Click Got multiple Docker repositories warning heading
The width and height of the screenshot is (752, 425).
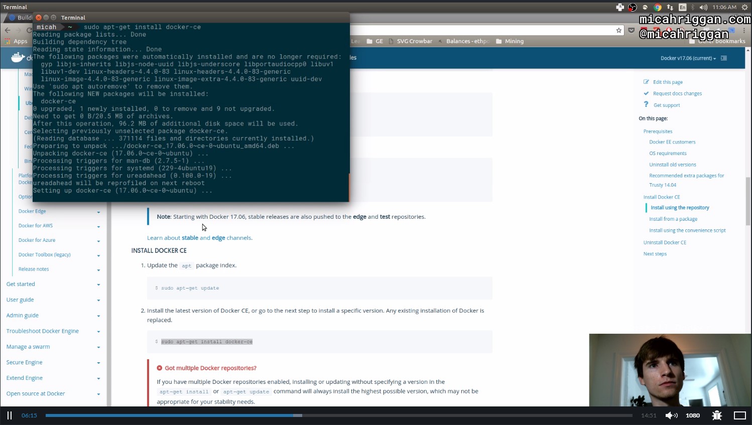point(210,368)
